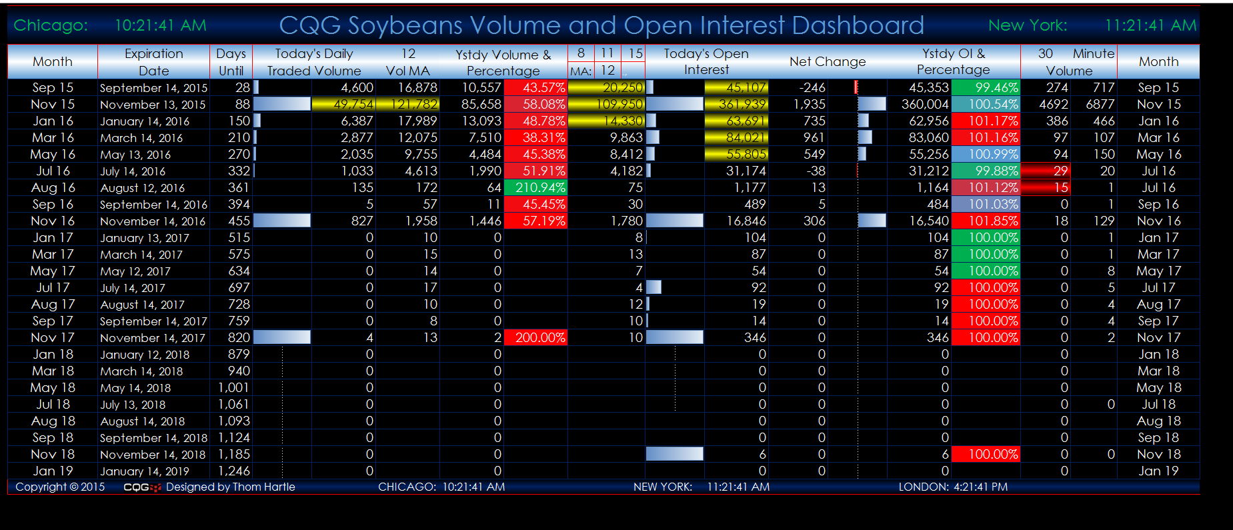
Task: Click the 12 Vol MA column header
Action: tap(408, 62)
